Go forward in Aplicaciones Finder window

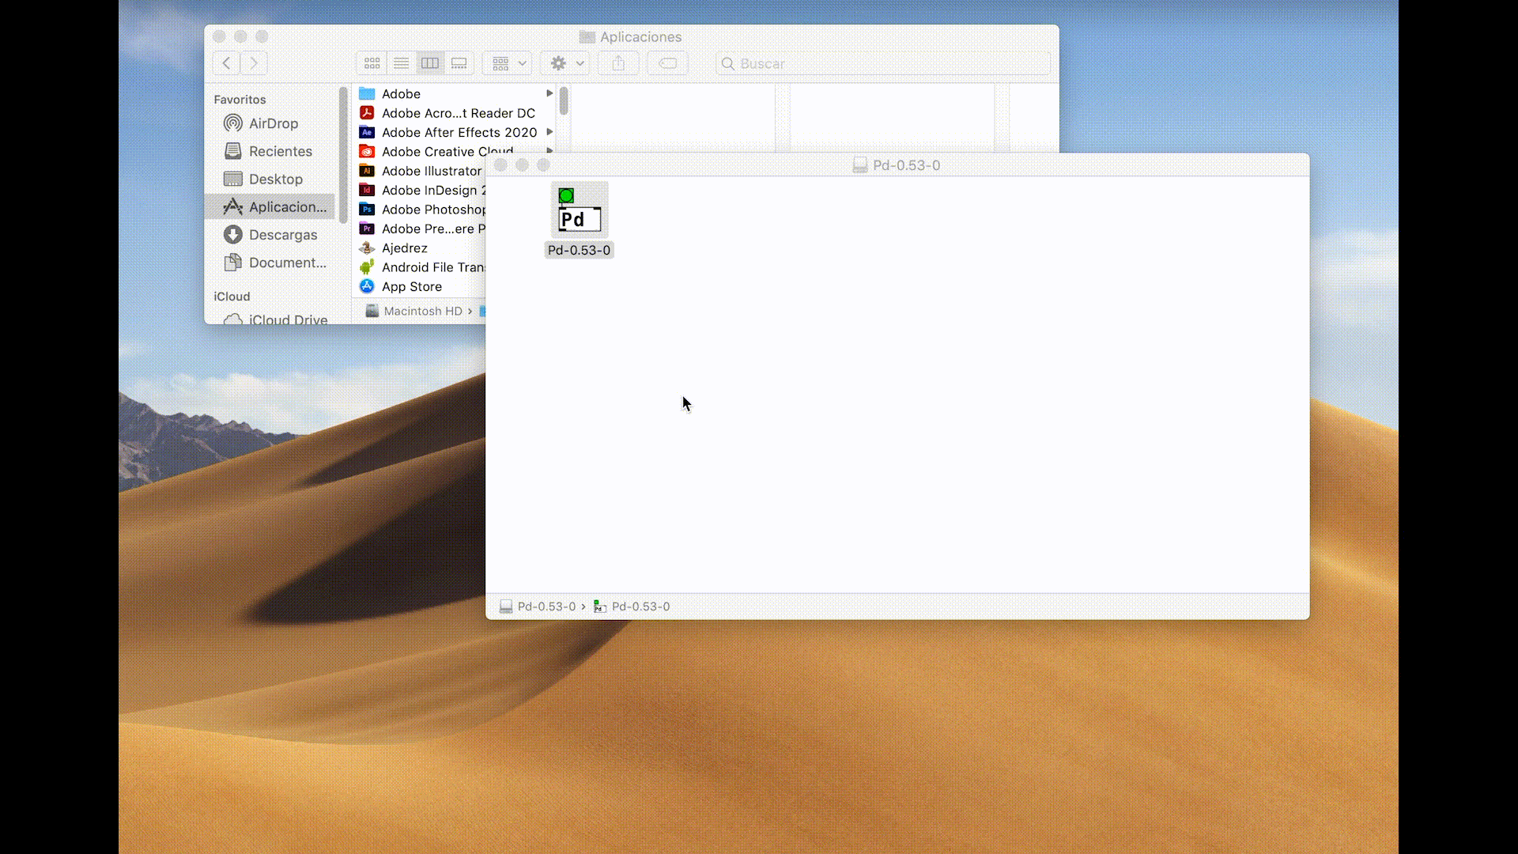254,63
